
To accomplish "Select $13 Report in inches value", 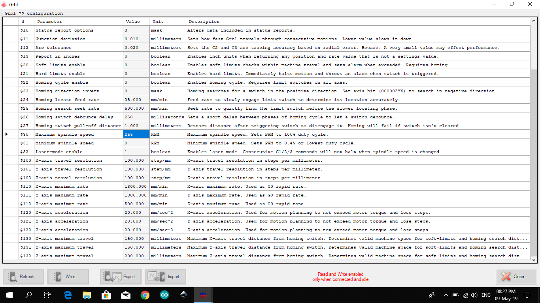I will tap(136, 56).
